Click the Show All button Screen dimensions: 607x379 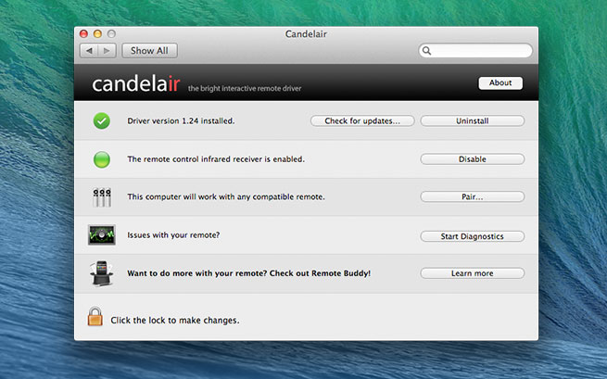coord(149,51)
